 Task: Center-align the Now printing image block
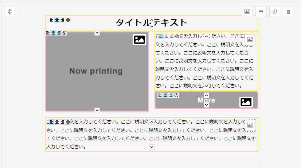point(53,33)
